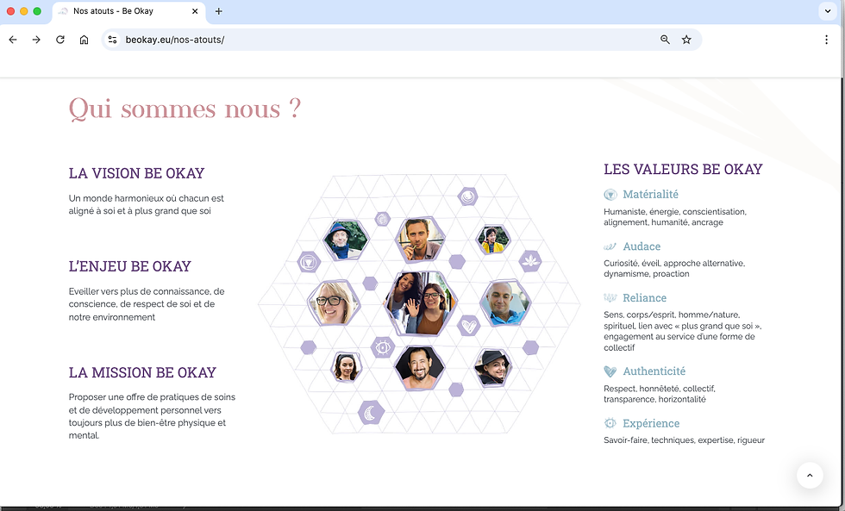
Task: Click text 'Un monde harmonieux où chacun est'
Action: [146, 198]
